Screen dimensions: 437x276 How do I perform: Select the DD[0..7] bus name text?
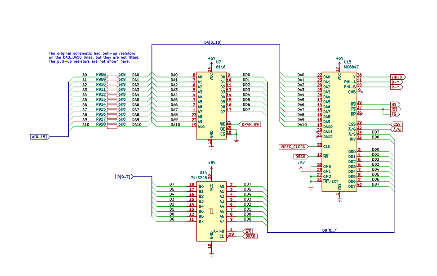pos(330,230)
